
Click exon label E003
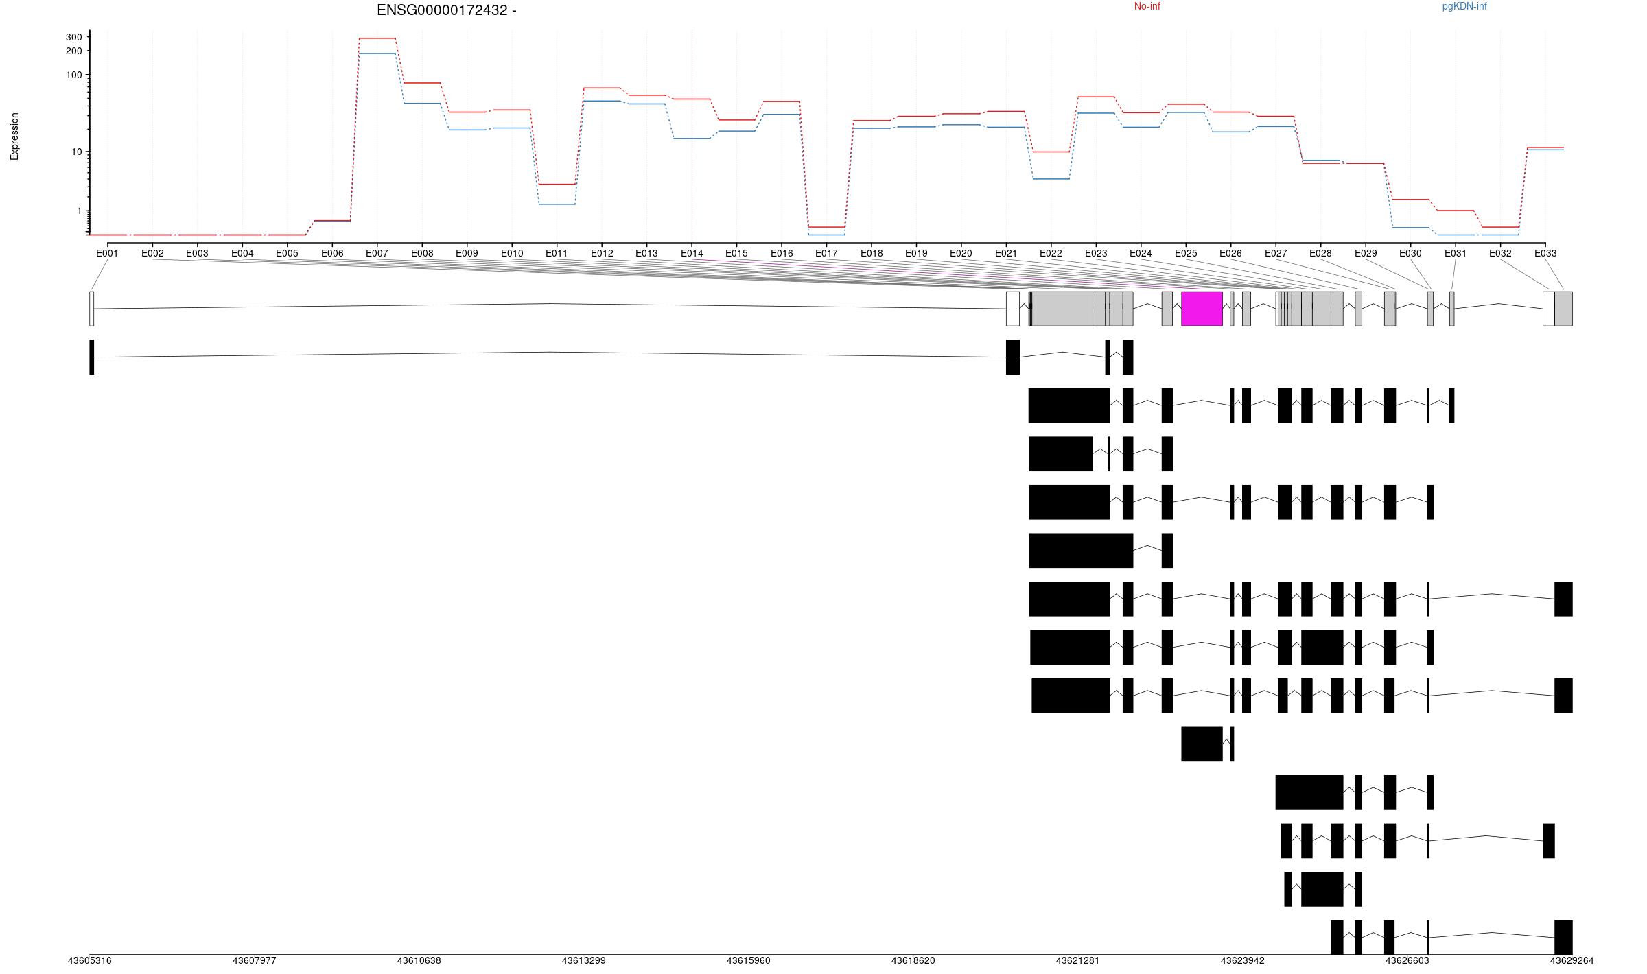(x=197, y=253)
